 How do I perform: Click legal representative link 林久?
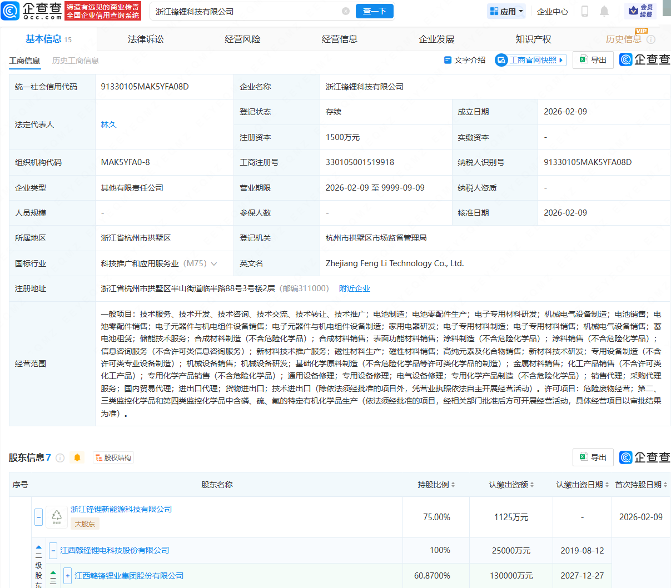click(x=108, y=124)
